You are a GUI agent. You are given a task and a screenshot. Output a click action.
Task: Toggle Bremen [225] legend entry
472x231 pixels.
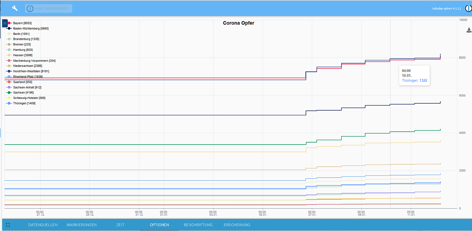(x=18, y=45)
